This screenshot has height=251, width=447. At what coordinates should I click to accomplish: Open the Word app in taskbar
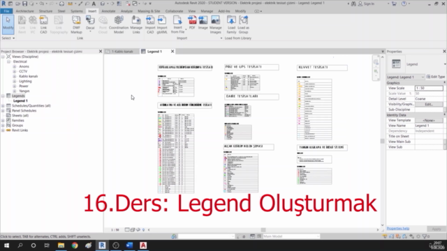click(x=129, y=245)
